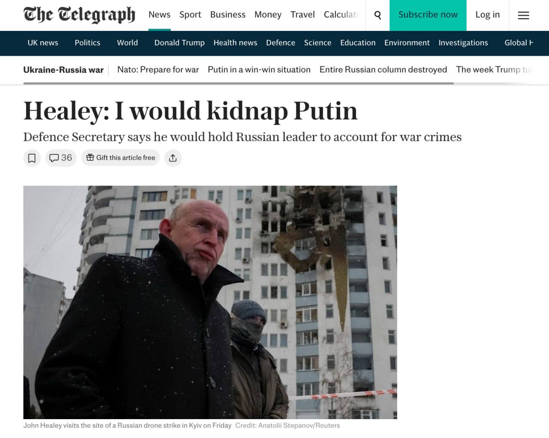This screenshot has width=549, height=438.
Task: Click the horizontal topic scrollbar
Action: point(238,83)
